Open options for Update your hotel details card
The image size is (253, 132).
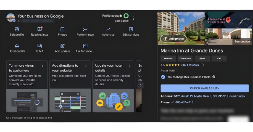(129, 65)
